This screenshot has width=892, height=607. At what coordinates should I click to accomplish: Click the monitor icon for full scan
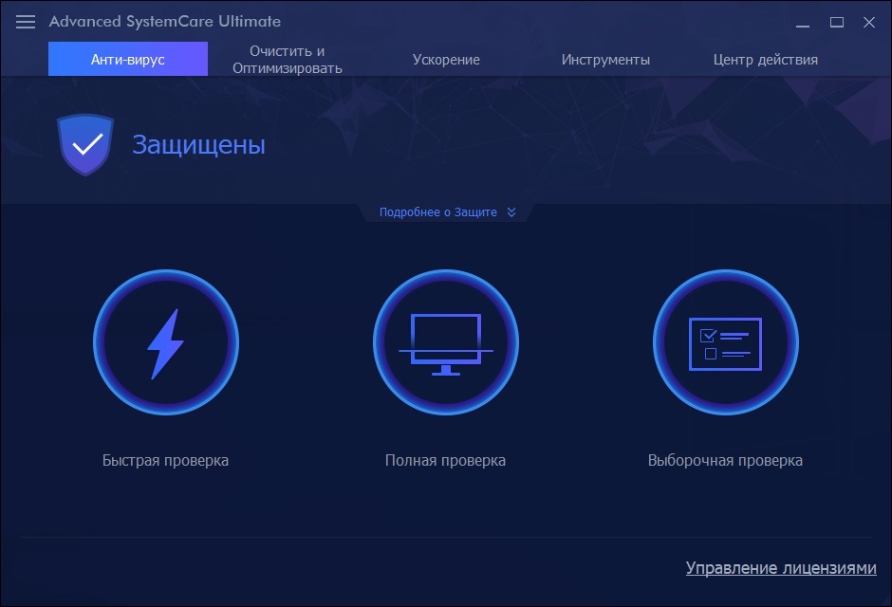pyautogui.click(x=446, y=341)
